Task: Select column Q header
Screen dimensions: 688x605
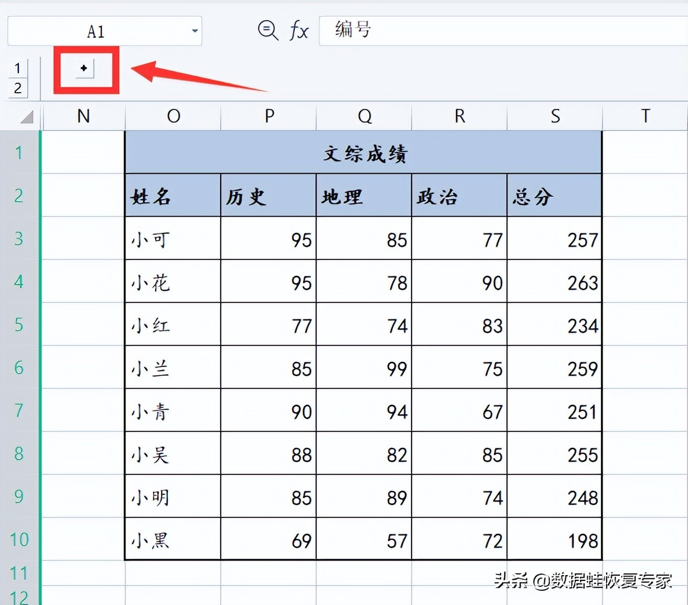Action: point(364,116)
